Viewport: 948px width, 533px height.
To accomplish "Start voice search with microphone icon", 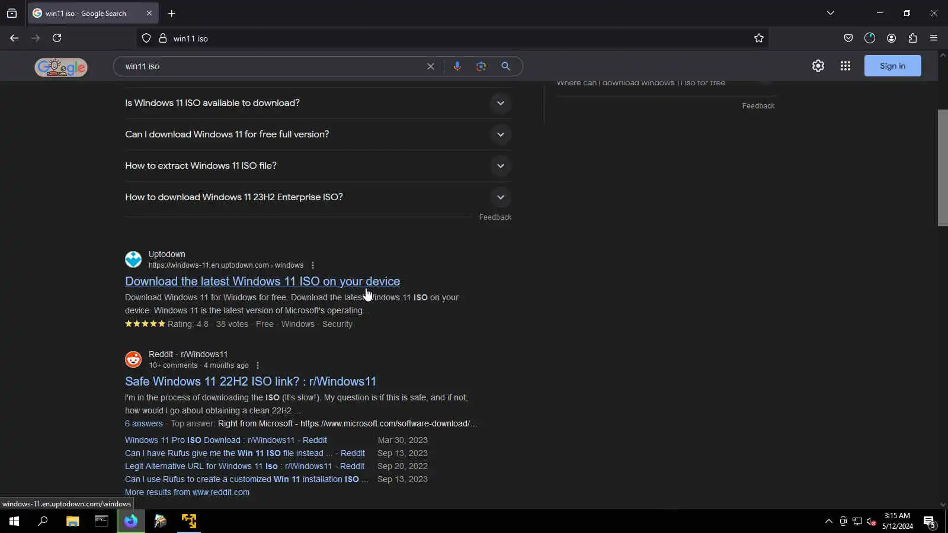I will click(457, 66).
